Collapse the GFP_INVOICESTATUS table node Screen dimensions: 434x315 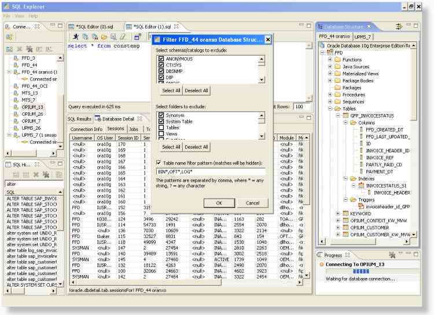338,116
